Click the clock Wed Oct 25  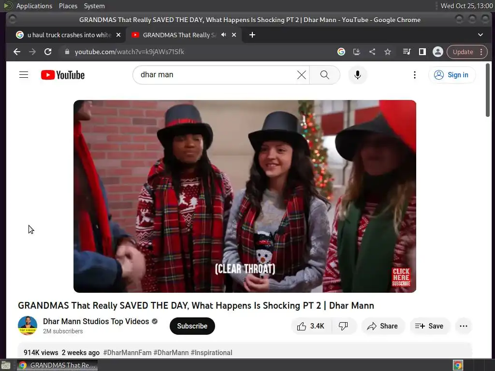click(x=466, y=6)
